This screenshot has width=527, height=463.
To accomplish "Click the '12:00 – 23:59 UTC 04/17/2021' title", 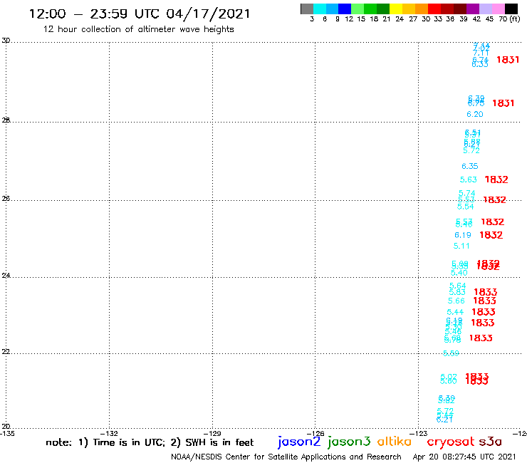I will 140,14.
